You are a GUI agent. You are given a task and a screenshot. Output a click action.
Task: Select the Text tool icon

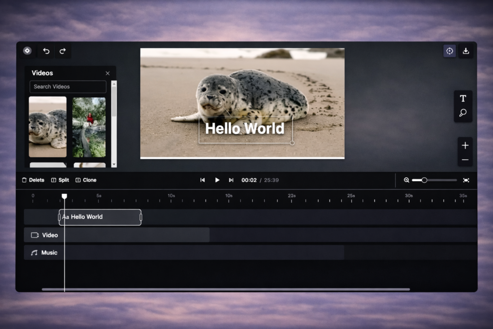[463, 99]
